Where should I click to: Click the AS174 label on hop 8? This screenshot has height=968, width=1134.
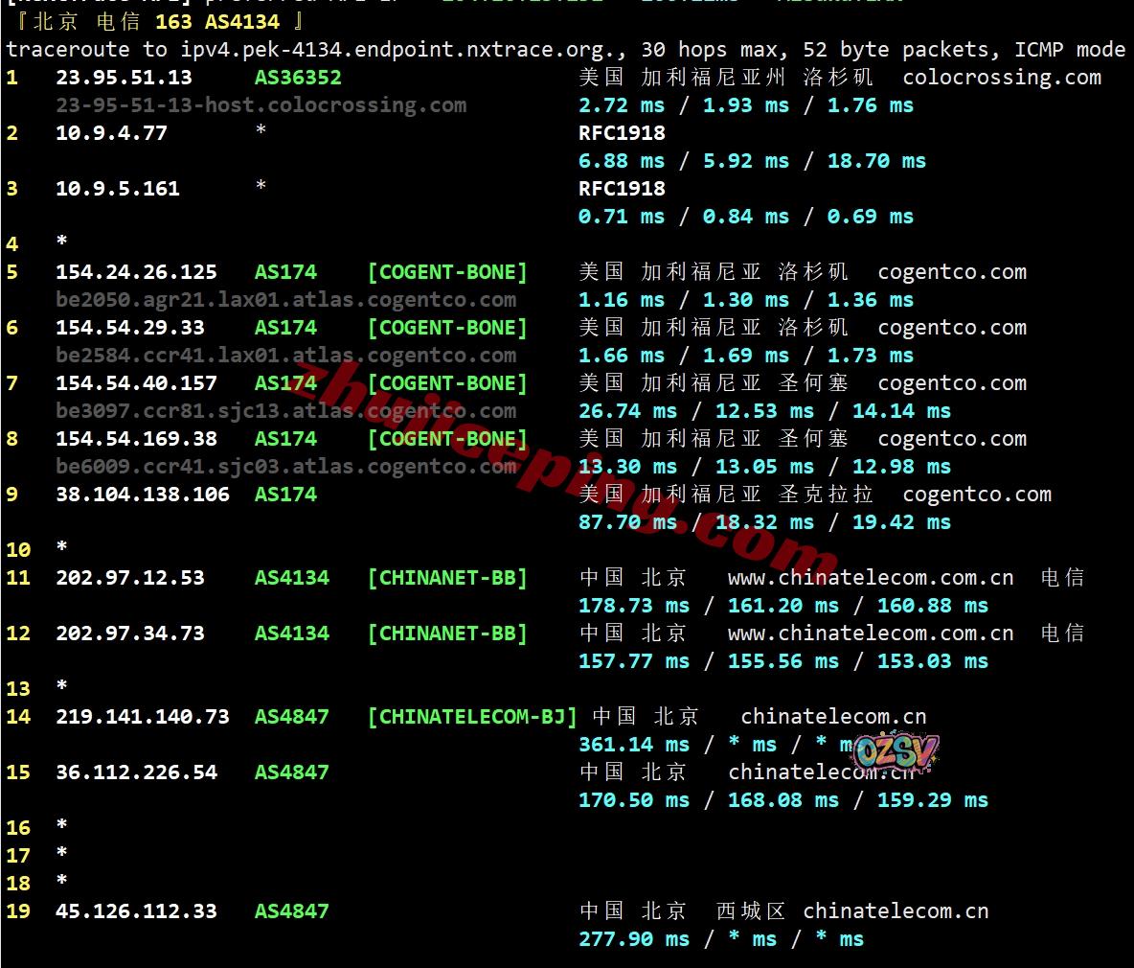(x=285, y=439)
